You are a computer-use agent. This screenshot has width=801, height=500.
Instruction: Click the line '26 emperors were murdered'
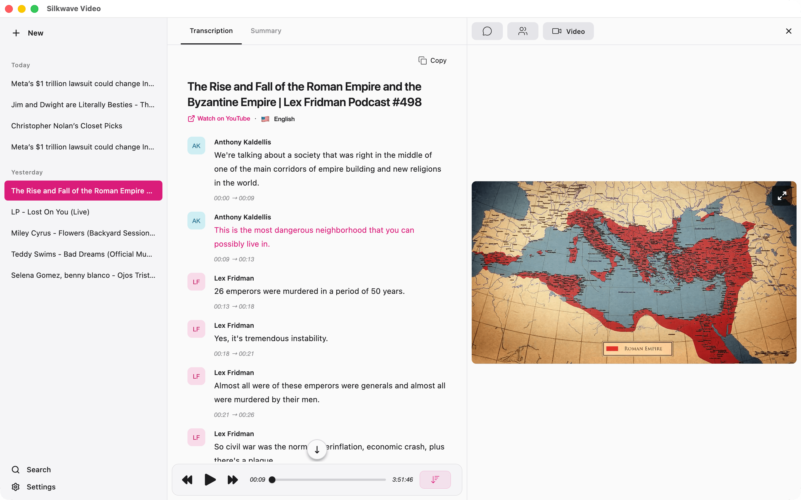tap(310, 291)
